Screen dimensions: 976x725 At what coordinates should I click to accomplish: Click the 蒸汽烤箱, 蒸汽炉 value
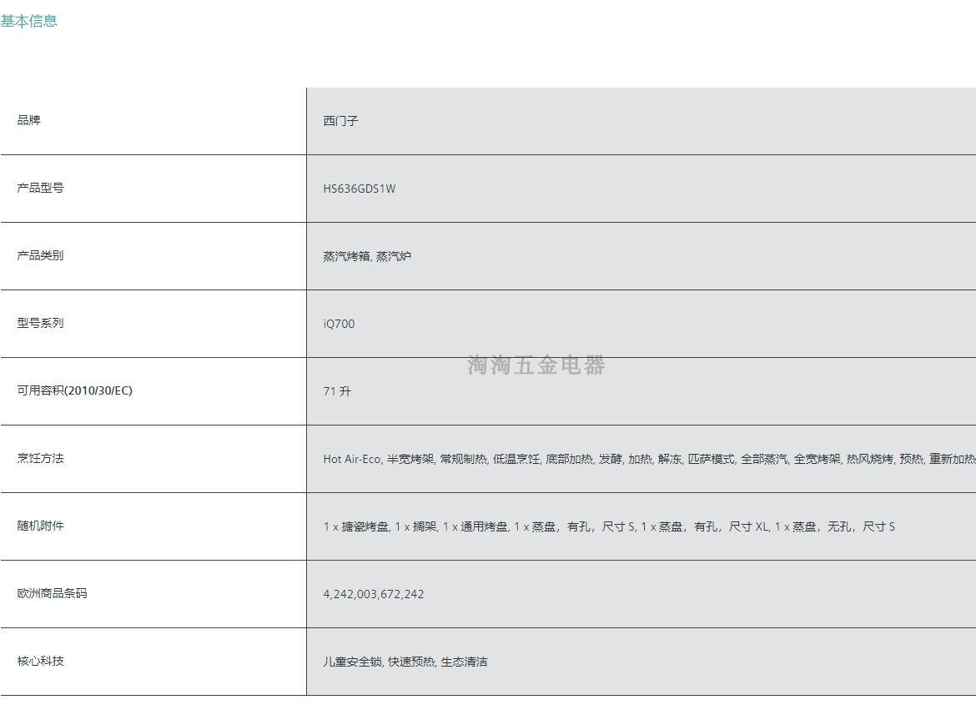367,256
